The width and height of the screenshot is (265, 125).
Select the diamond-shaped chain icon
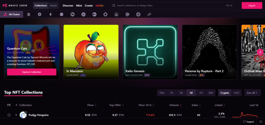coord(105,14)
